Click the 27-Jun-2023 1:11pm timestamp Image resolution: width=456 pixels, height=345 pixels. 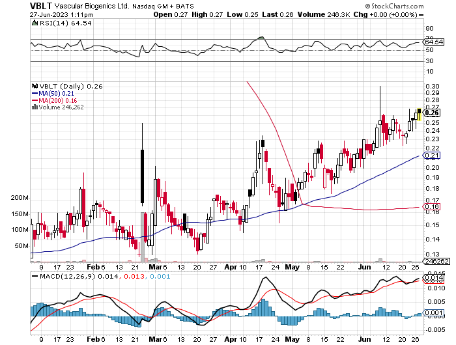62,14
